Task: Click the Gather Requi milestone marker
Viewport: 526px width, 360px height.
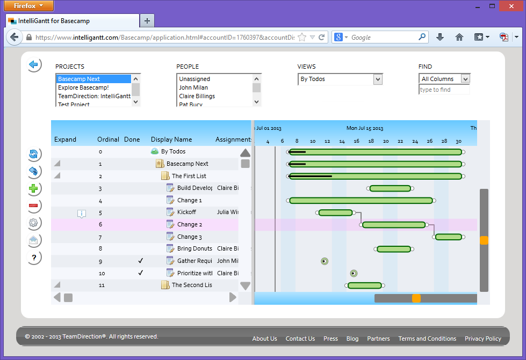Action: coord(325,261)
